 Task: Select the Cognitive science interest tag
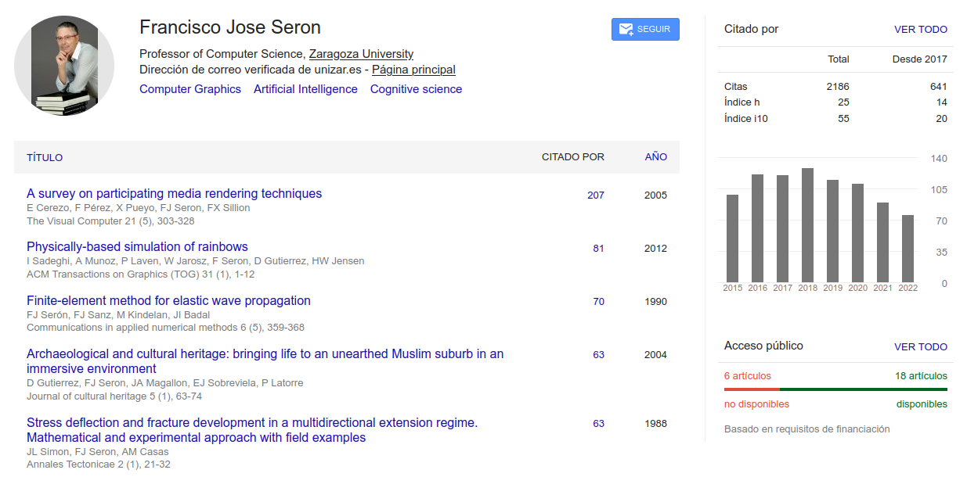pos(416,89)
